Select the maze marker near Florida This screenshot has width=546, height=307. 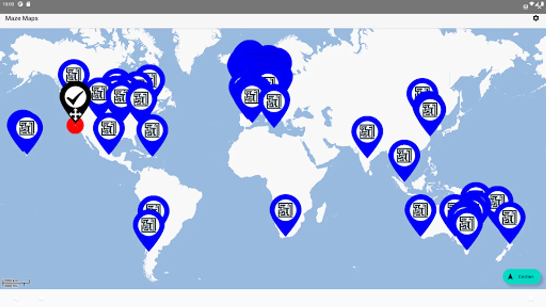coord(152,130)
